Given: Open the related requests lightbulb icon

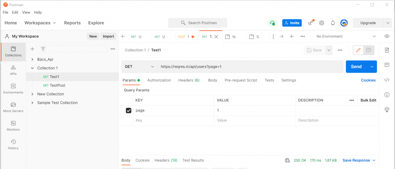Looking at the screenshot, I should pos(387,109).
